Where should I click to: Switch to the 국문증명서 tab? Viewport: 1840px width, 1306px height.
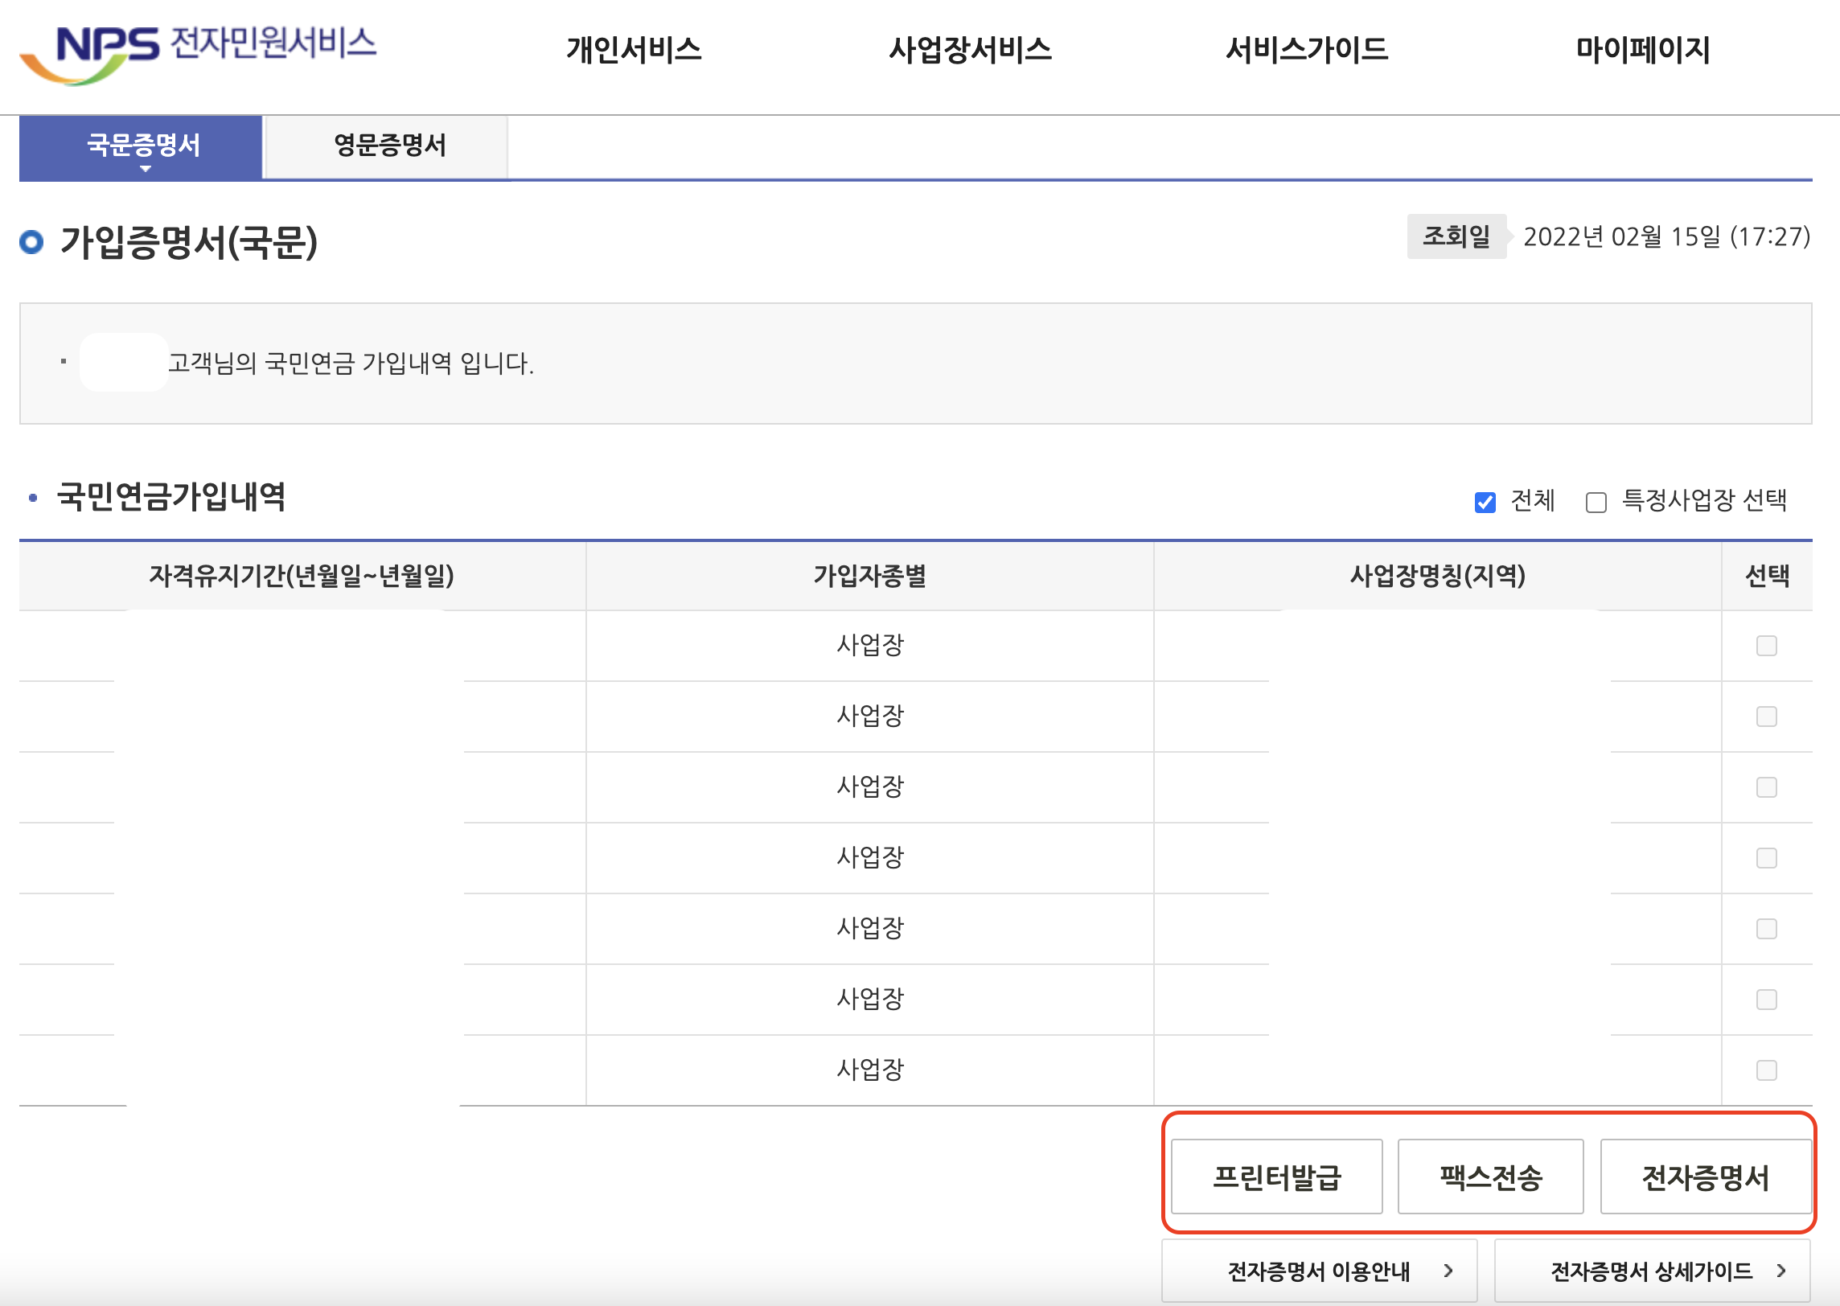click(142, 146)
